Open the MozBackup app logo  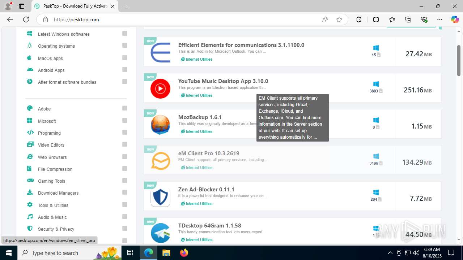160,125
